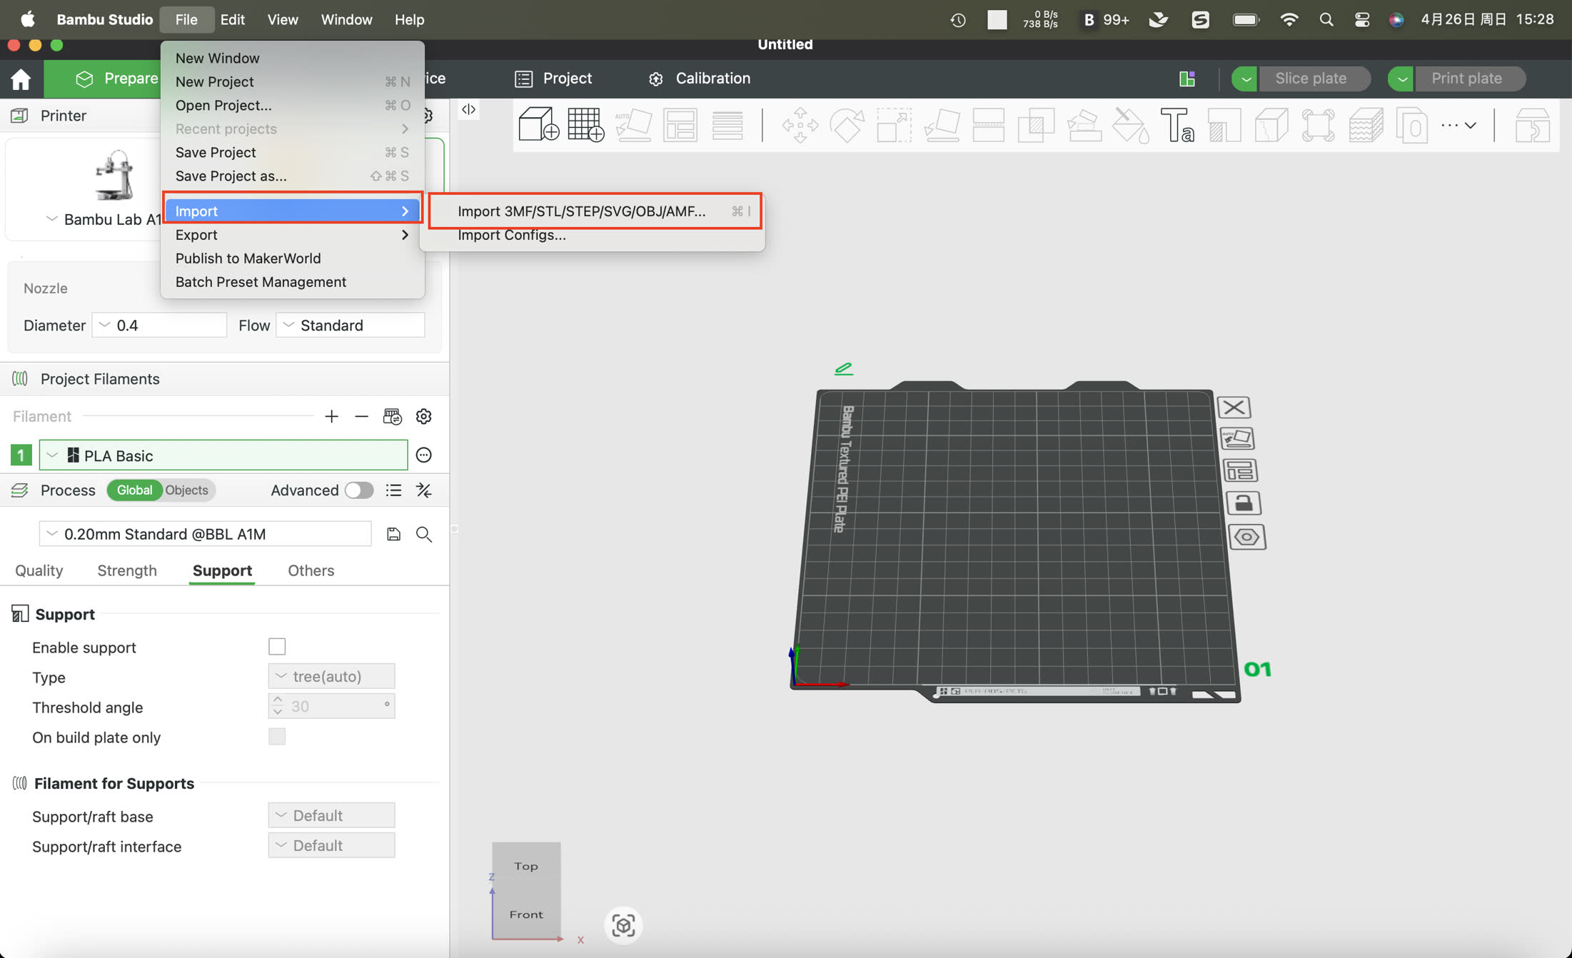Click the toolbar Arrange all objects icon
1572x958 pixels.
coord(680,125)
